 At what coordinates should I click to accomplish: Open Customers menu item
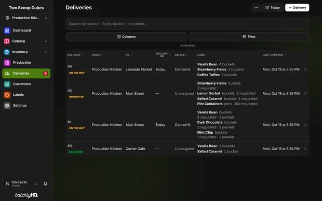(x=26, y=84)
